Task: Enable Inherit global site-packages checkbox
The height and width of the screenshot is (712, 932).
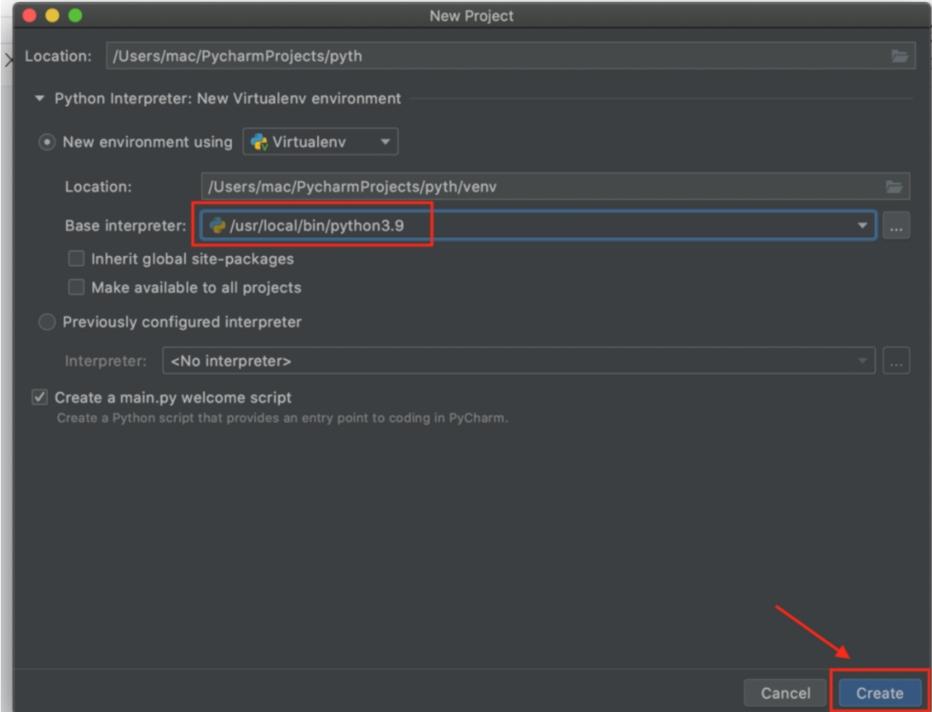Action: [x=76, y=259]
